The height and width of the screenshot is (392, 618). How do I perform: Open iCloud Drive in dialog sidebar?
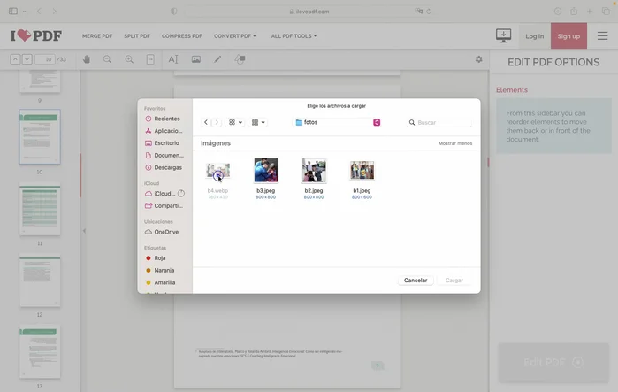coord(164,194)
